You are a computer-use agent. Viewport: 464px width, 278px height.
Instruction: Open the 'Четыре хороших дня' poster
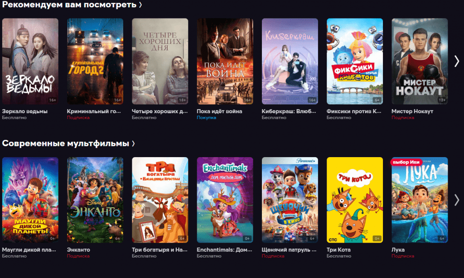[160, 61]
